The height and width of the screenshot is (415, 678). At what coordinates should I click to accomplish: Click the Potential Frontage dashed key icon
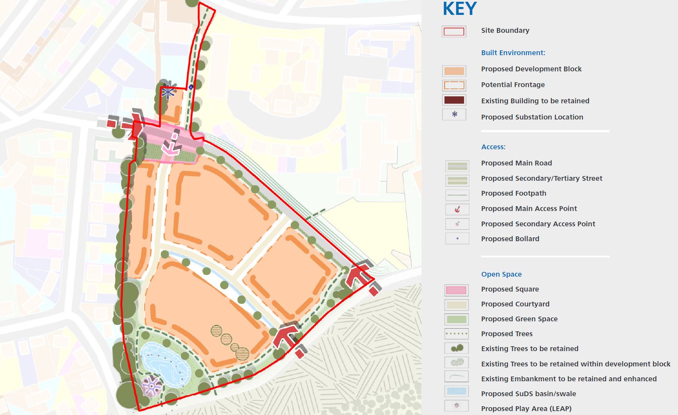(x=454, y=85)
